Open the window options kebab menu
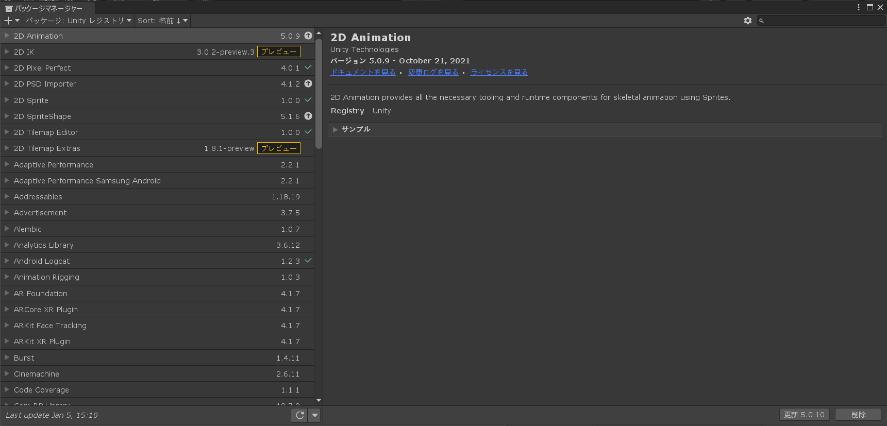Viewport: 887px width, 426px height. coord(859,7)
